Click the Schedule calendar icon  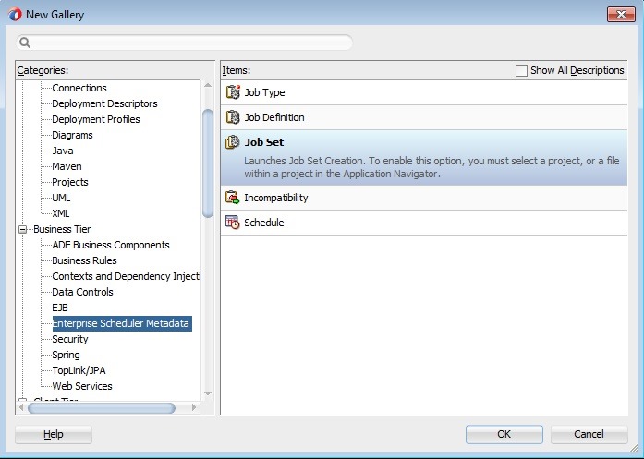[233, 223]
